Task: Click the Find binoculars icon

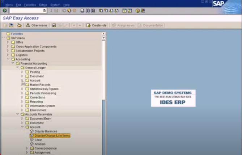Action: 88,11
